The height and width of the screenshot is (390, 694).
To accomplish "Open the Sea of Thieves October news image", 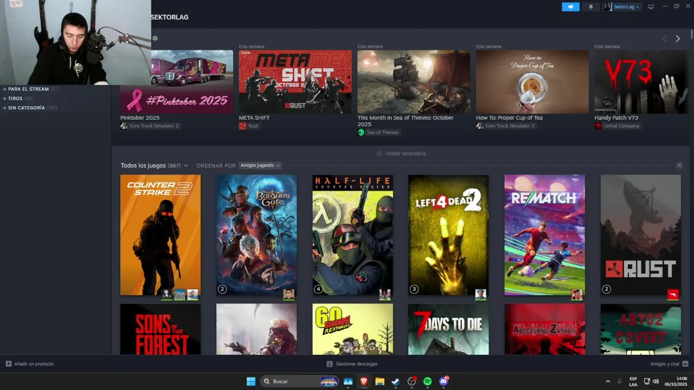I will click(414, 82).
